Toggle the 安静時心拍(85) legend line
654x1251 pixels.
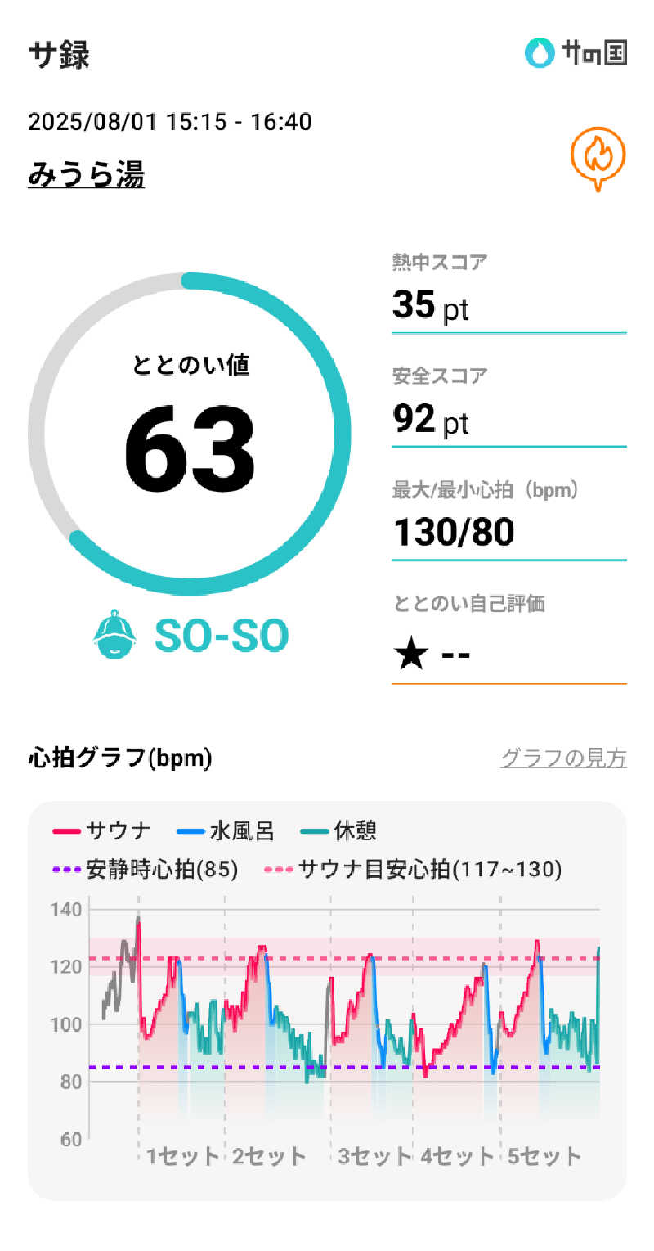[x=146, y=869]
